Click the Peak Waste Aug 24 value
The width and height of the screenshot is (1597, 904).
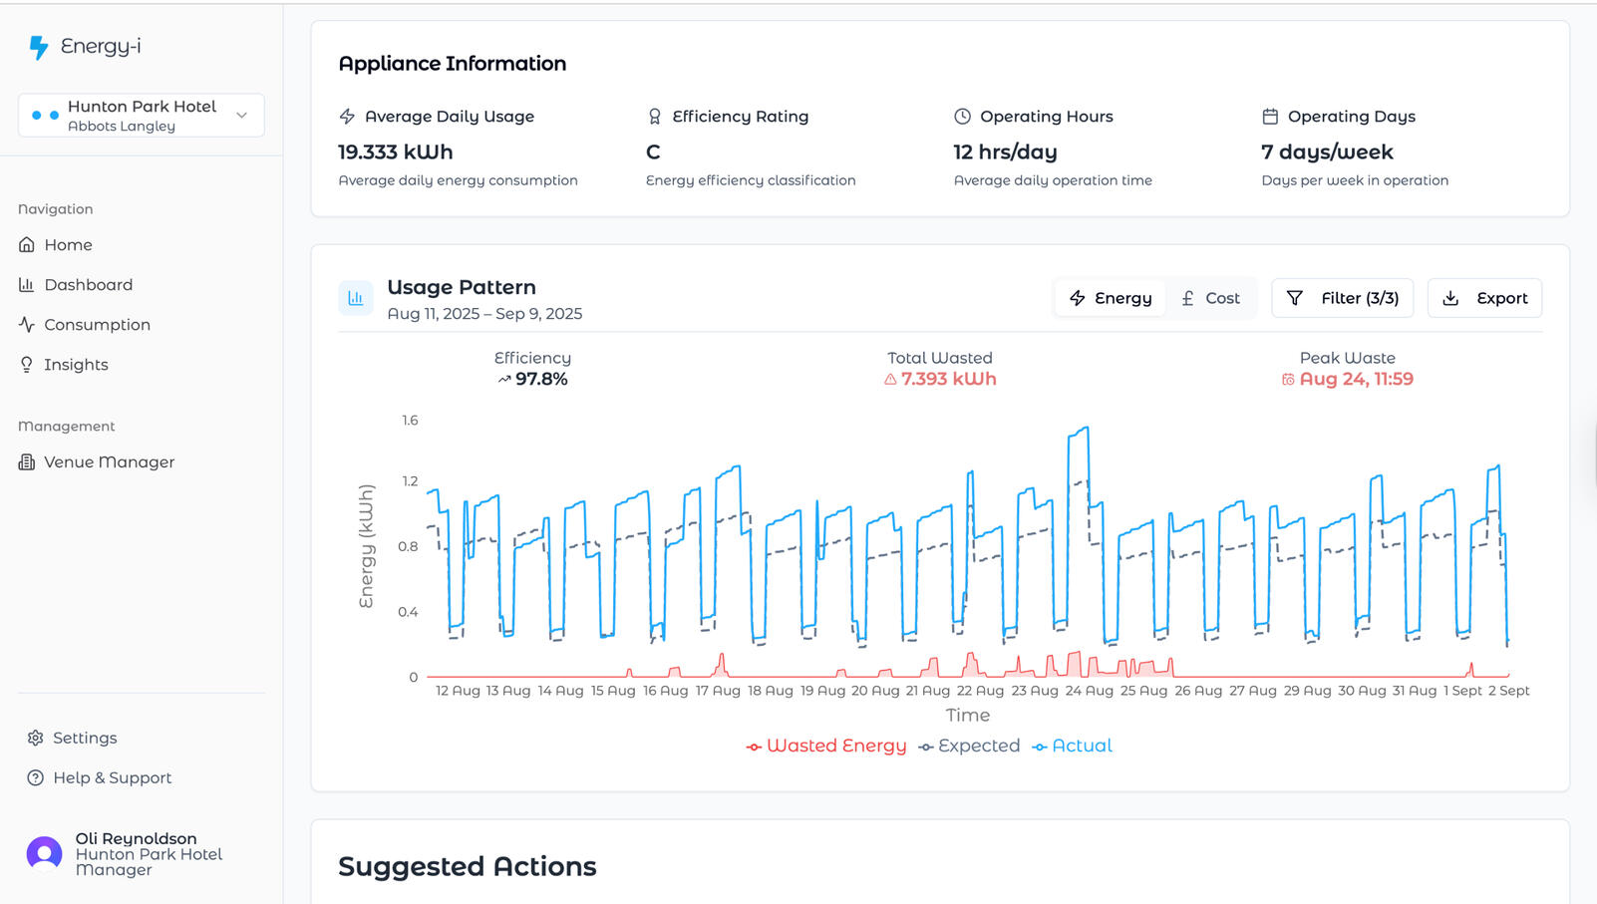1356,380
